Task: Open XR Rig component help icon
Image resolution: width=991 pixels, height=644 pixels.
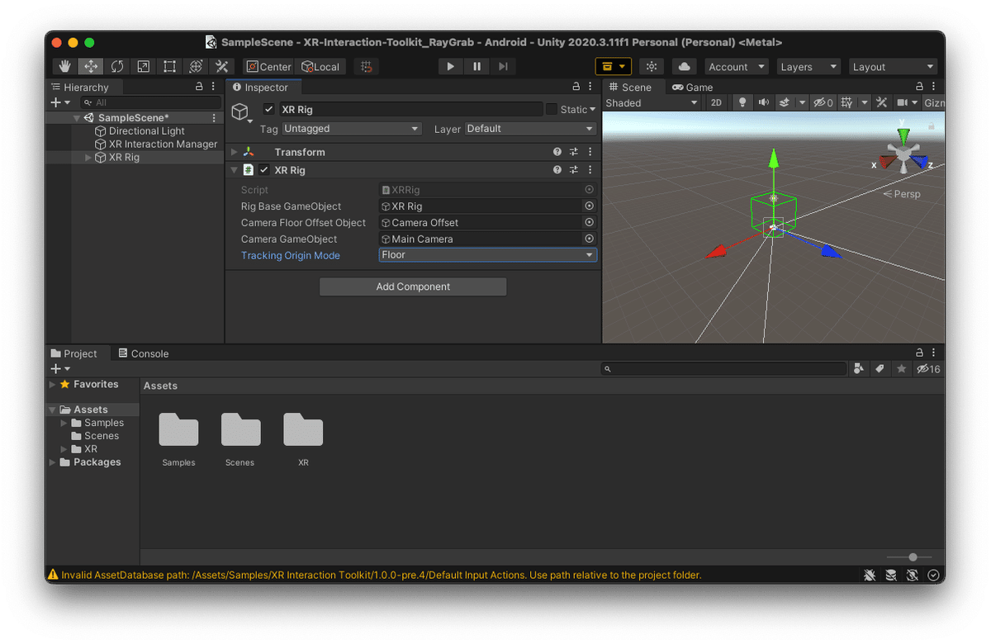Action: pyautogui.click(x=557, y=170)
